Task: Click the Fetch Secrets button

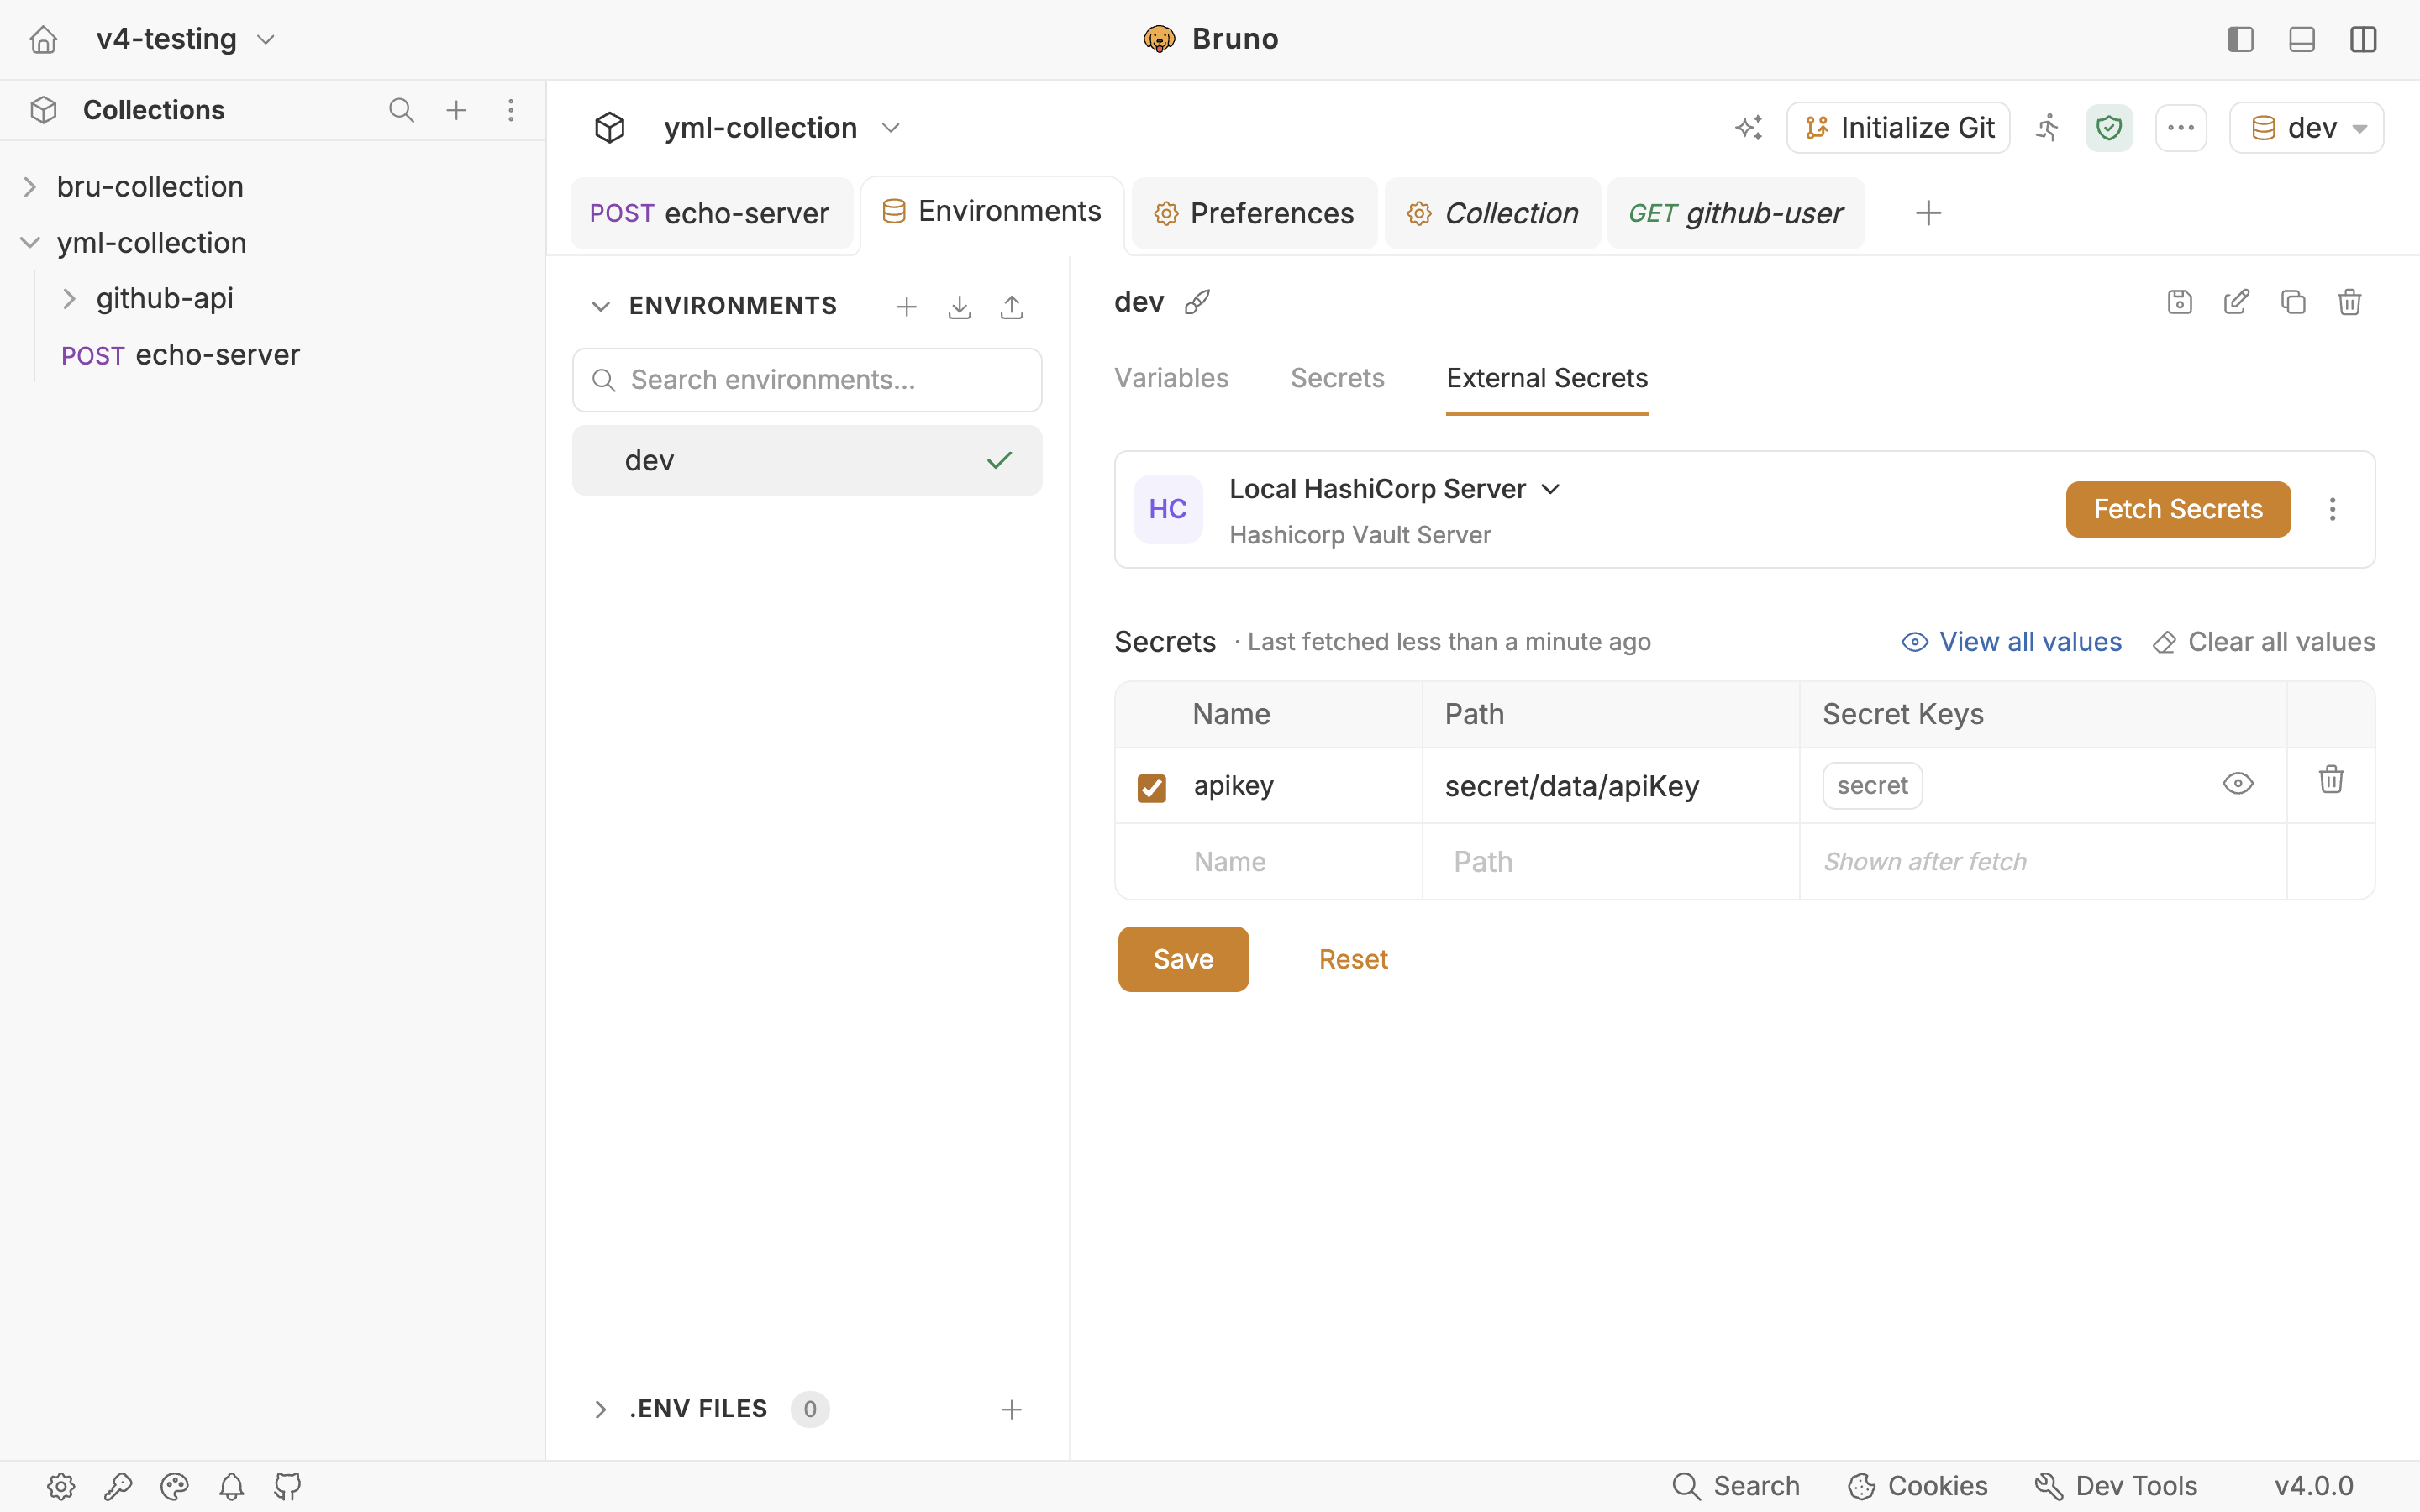Action: 2178,509
